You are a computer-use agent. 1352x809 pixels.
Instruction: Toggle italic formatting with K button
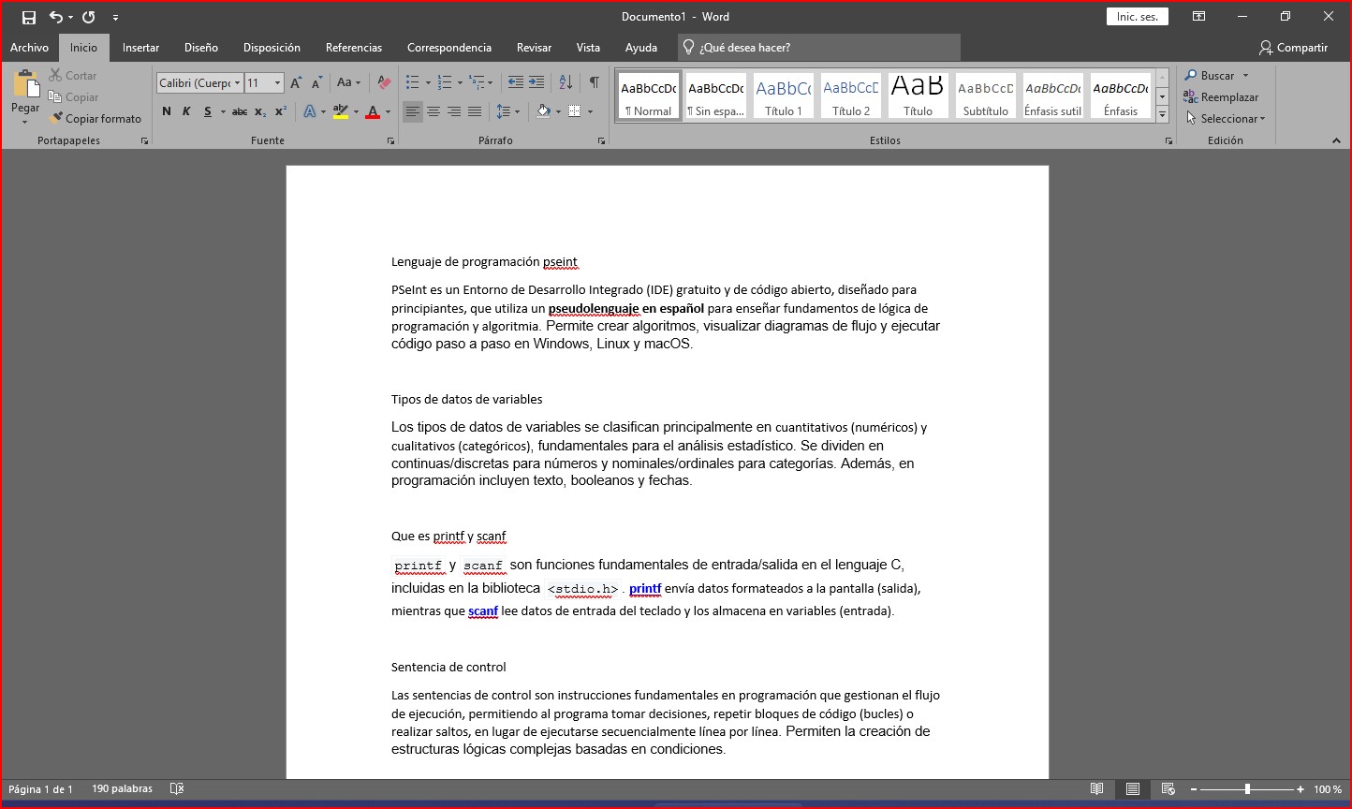click(186, 111)
